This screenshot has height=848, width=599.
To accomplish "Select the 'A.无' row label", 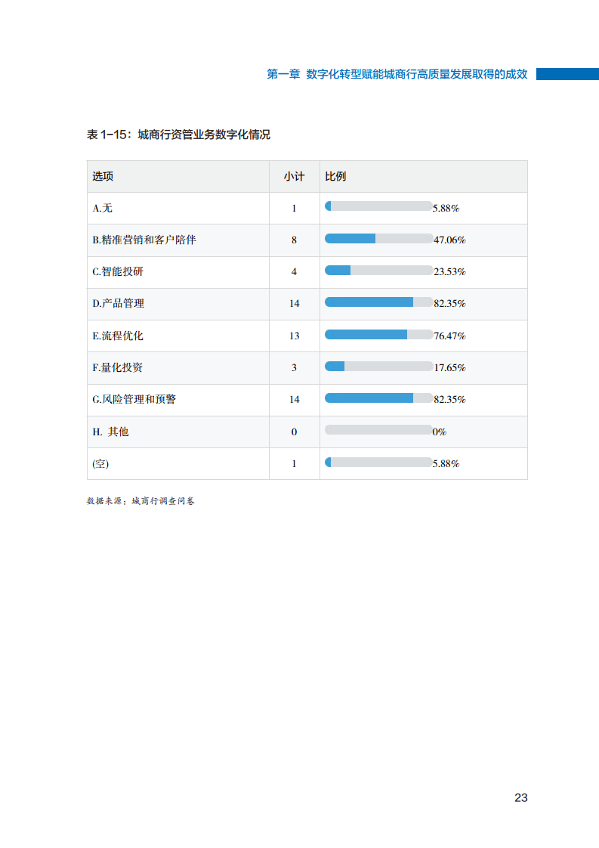I will [102, 208].
